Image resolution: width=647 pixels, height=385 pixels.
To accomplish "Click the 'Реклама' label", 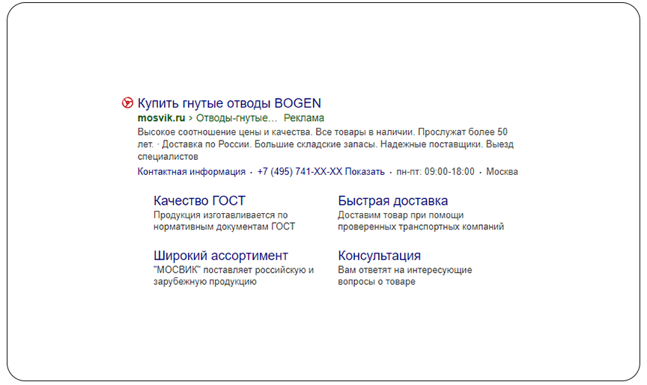I will click(x=304, y=118).
